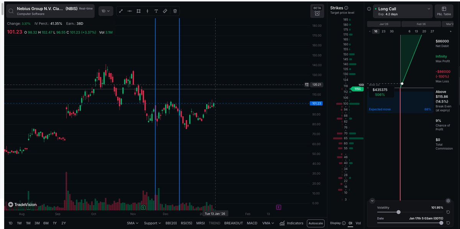The width and height of the screenshot is (460, 229).
Task: Click the info icon next to Strikes
Action: [x=346, y=8]
